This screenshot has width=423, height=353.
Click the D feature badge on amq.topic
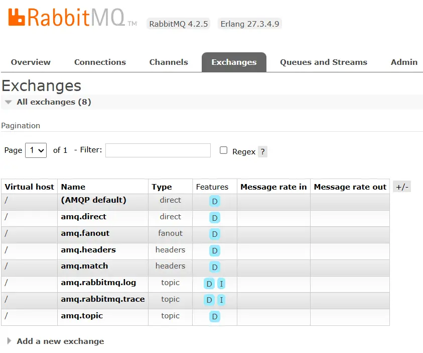click(x=214, y=316)
